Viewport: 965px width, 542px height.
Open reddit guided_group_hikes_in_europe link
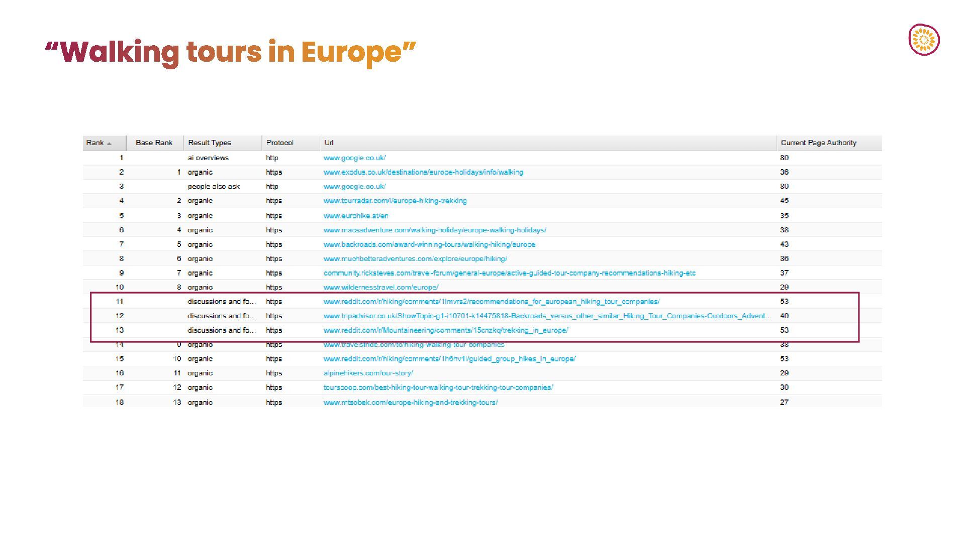point(450,359)
